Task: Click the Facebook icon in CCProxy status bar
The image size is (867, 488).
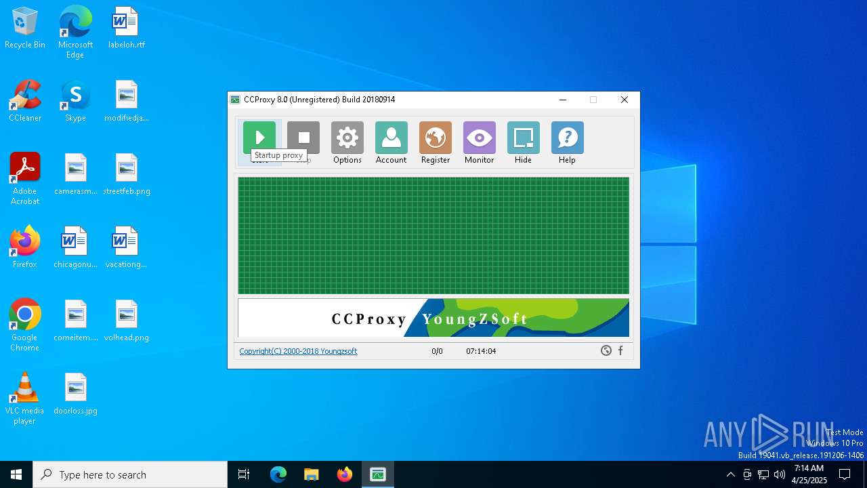Action: pos(620,350)
